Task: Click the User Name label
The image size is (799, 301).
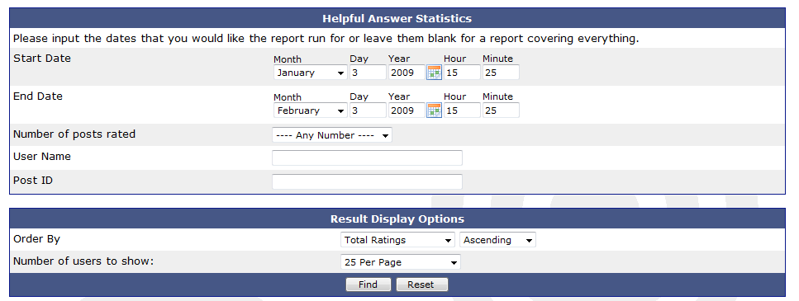Action: pos(42,157)
